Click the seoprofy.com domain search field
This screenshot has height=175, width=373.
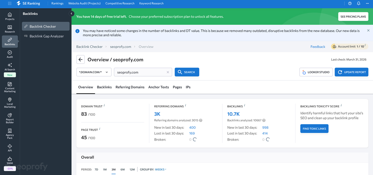(140, 72)
